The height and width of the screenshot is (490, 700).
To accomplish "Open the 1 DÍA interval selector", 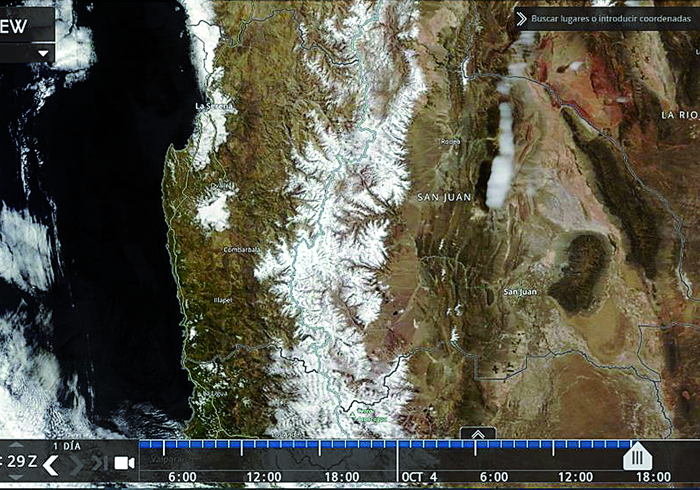I will (x=66, y=446).
